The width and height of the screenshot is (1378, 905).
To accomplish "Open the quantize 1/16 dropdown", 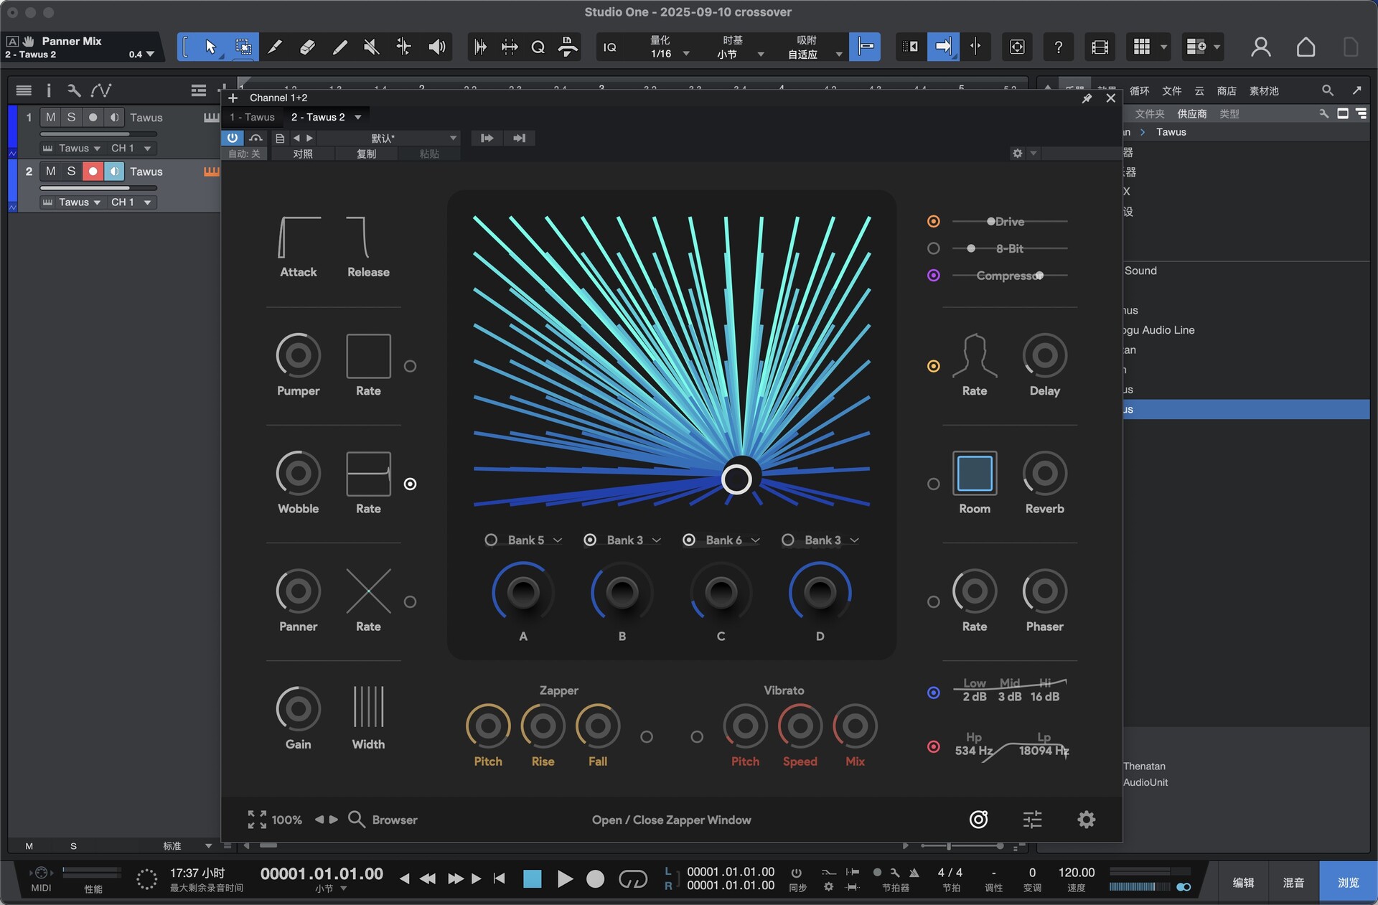I will (686, 54).
